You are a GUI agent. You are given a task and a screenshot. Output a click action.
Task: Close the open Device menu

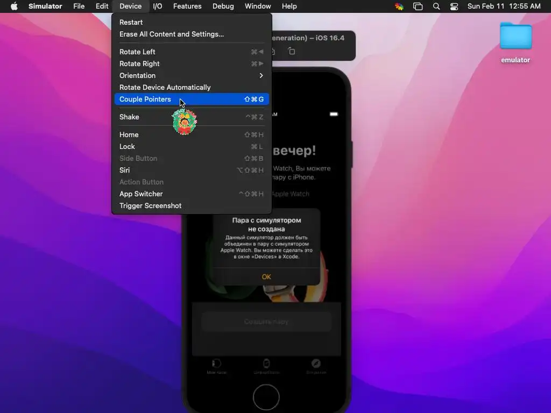[130, 6]
